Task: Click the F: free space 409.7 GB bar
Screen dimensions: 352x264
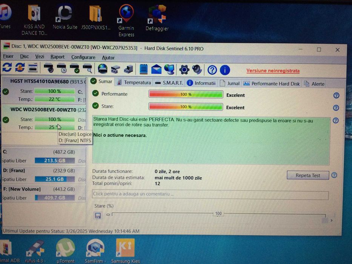Action: pos(55,198)
